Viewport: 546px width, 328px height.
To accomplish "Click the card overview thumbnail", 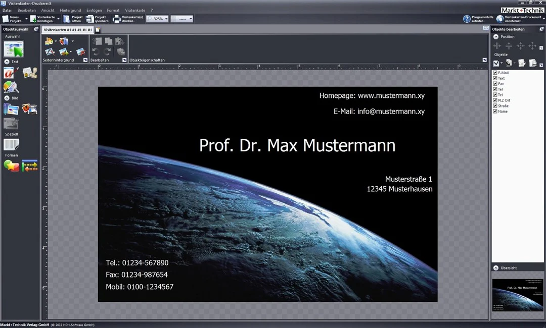I will pos(518,295).
